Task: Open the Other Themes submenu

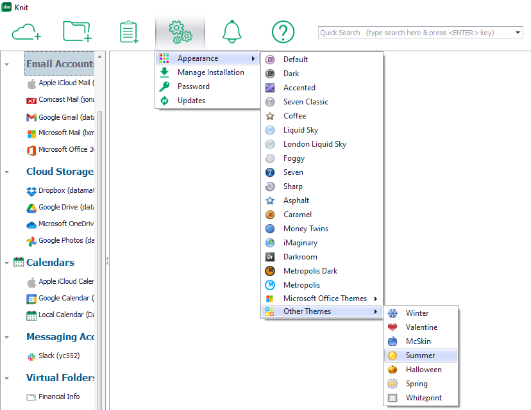Action: pyautogui.click(x=321, y=311)
